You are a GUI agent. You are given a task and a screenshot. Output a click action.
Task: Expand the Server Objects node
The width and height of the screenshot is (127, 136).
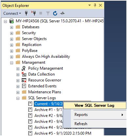pos(11,39)
